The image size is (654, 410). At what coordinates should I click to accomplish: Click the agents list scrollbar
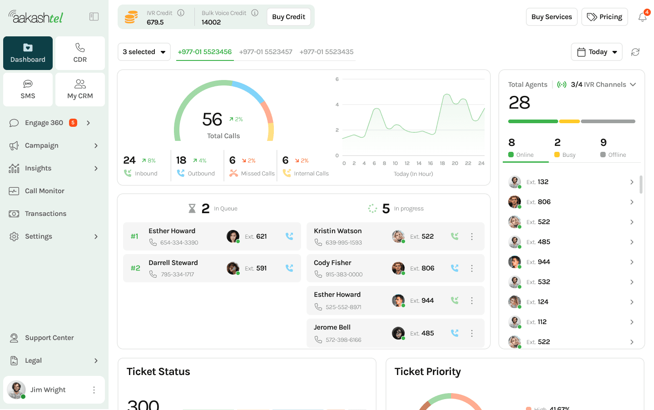point(641,185)
